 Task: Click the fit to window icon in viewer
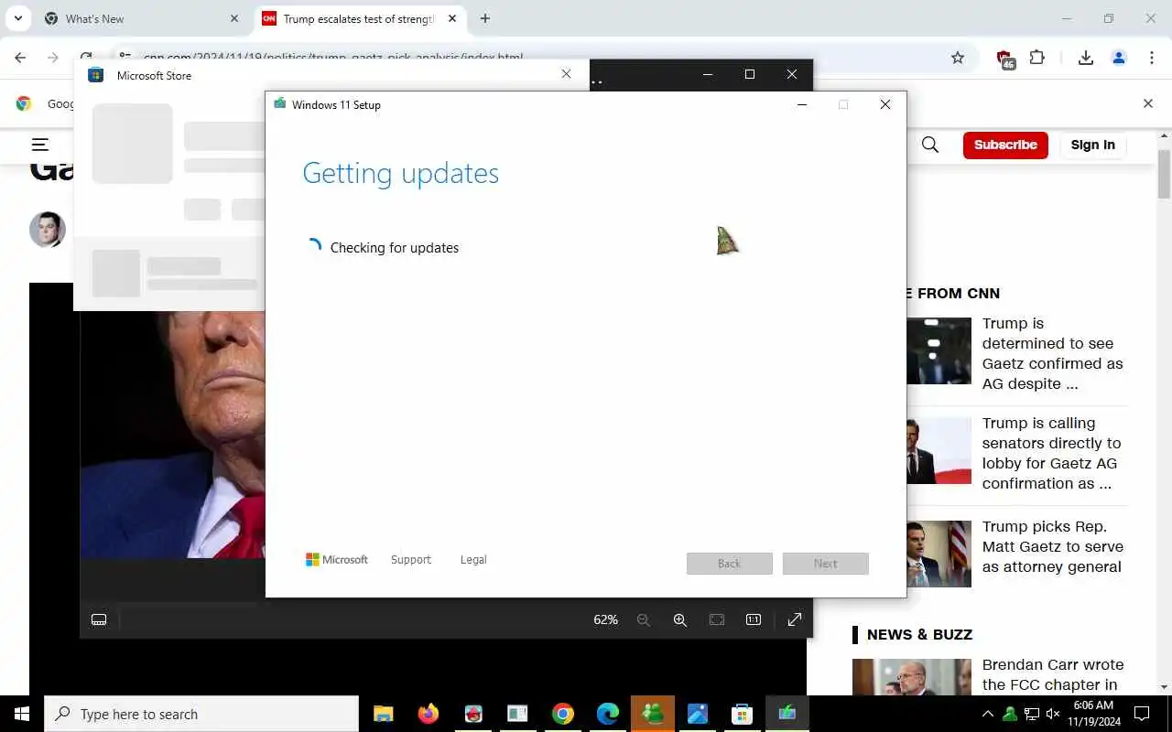coord(717,619)
